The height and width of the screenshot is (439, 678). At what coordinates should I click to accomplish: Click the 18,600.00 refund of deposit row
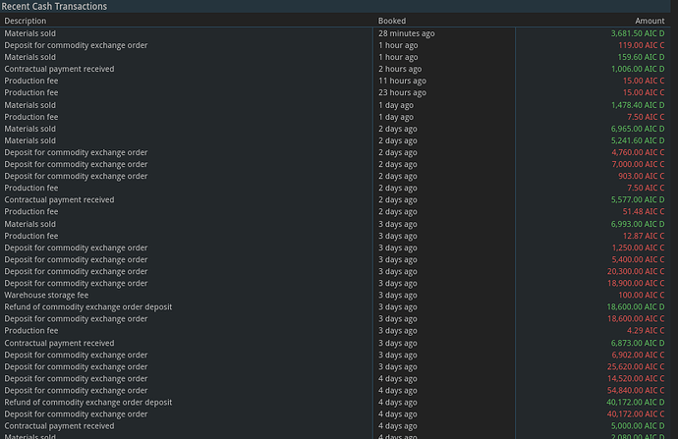(x=88, y=306)
